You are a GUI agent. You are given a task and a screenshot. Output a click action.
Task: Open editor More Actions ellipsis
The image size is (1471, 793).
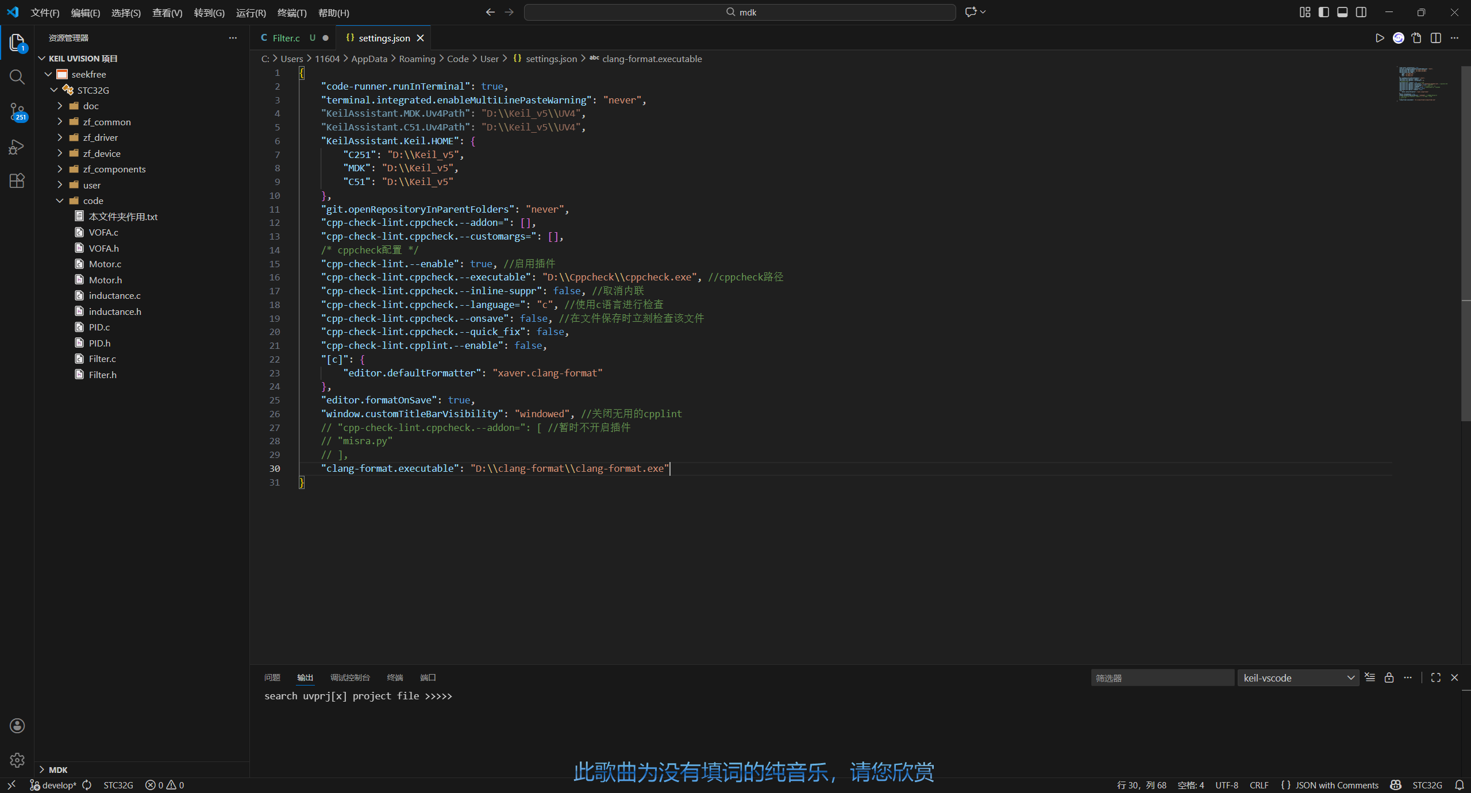[1454, 38]
